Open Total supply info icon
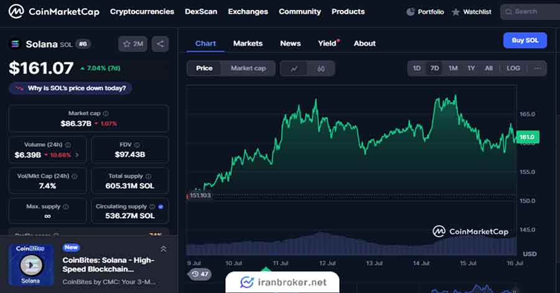The image size is (560, 293). click(148, 176)
